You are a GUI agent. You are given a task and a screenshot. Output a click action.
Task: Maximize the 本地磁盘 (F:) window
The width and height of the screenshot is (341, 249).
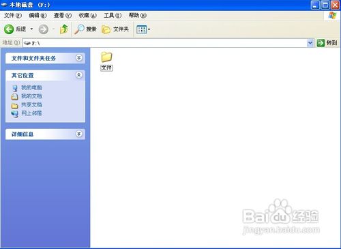[x=325, y=5]
